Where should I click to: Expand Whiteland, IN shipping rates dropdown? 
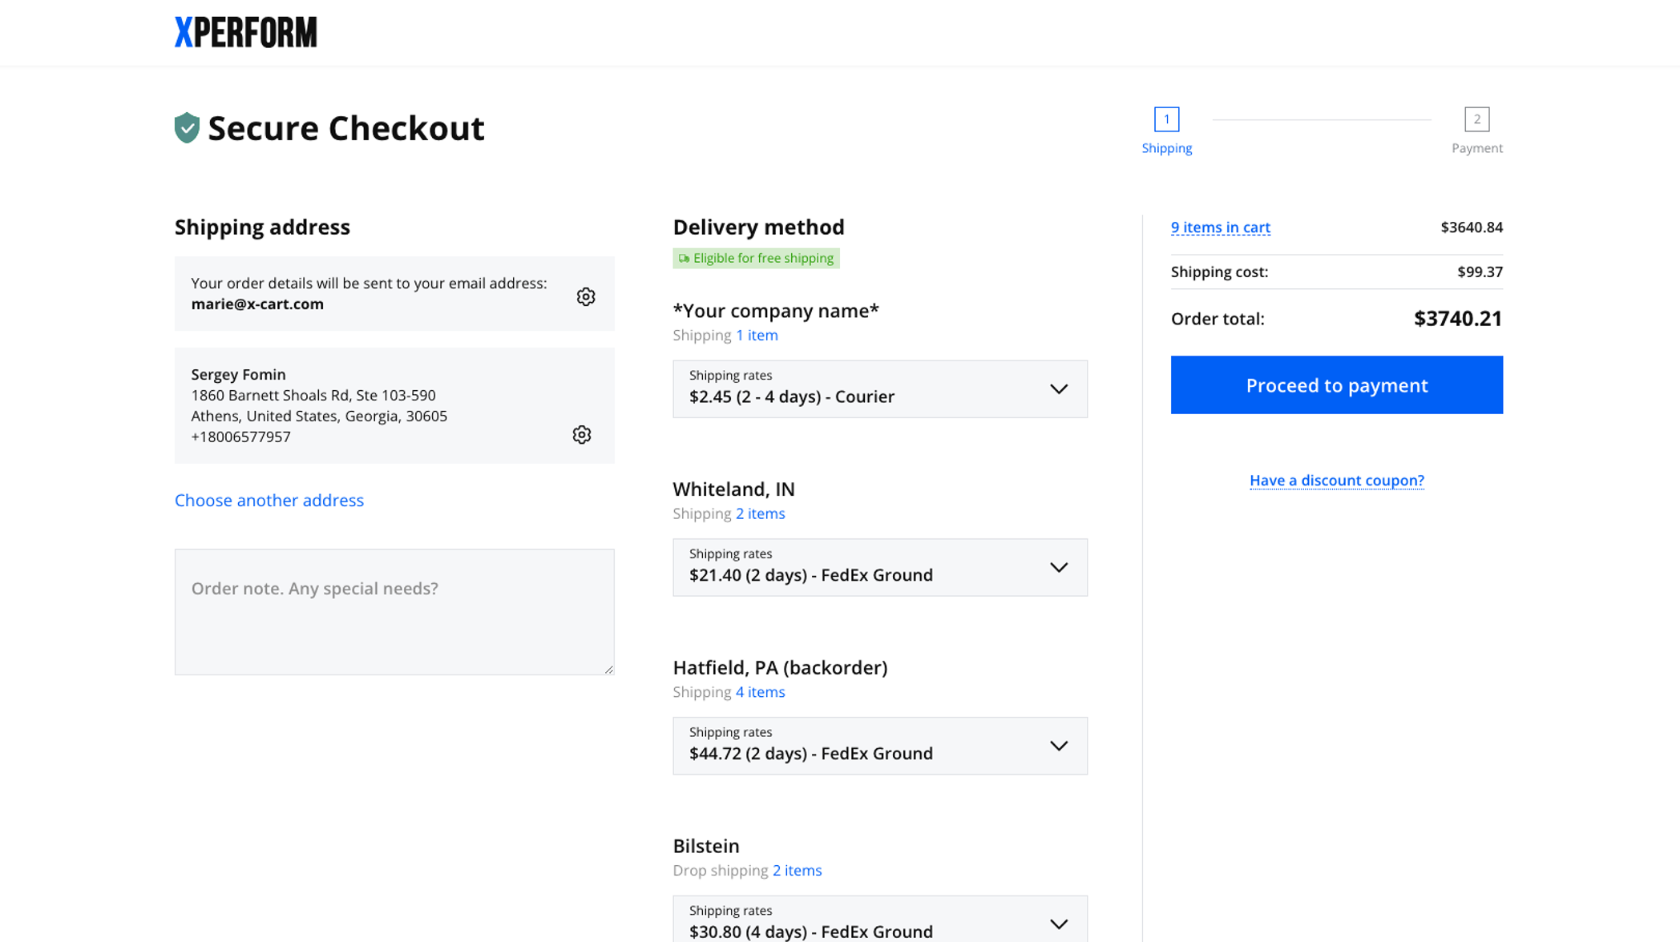879,567
